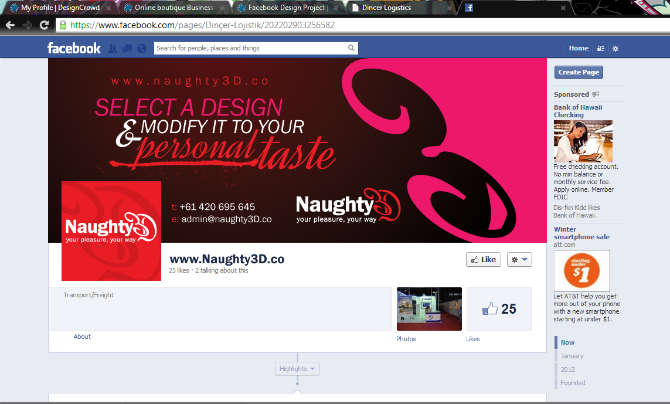This screenshot has width=670, height=404.
Task: Click the Sponsored heading link
Action: [x=572, y=94]
